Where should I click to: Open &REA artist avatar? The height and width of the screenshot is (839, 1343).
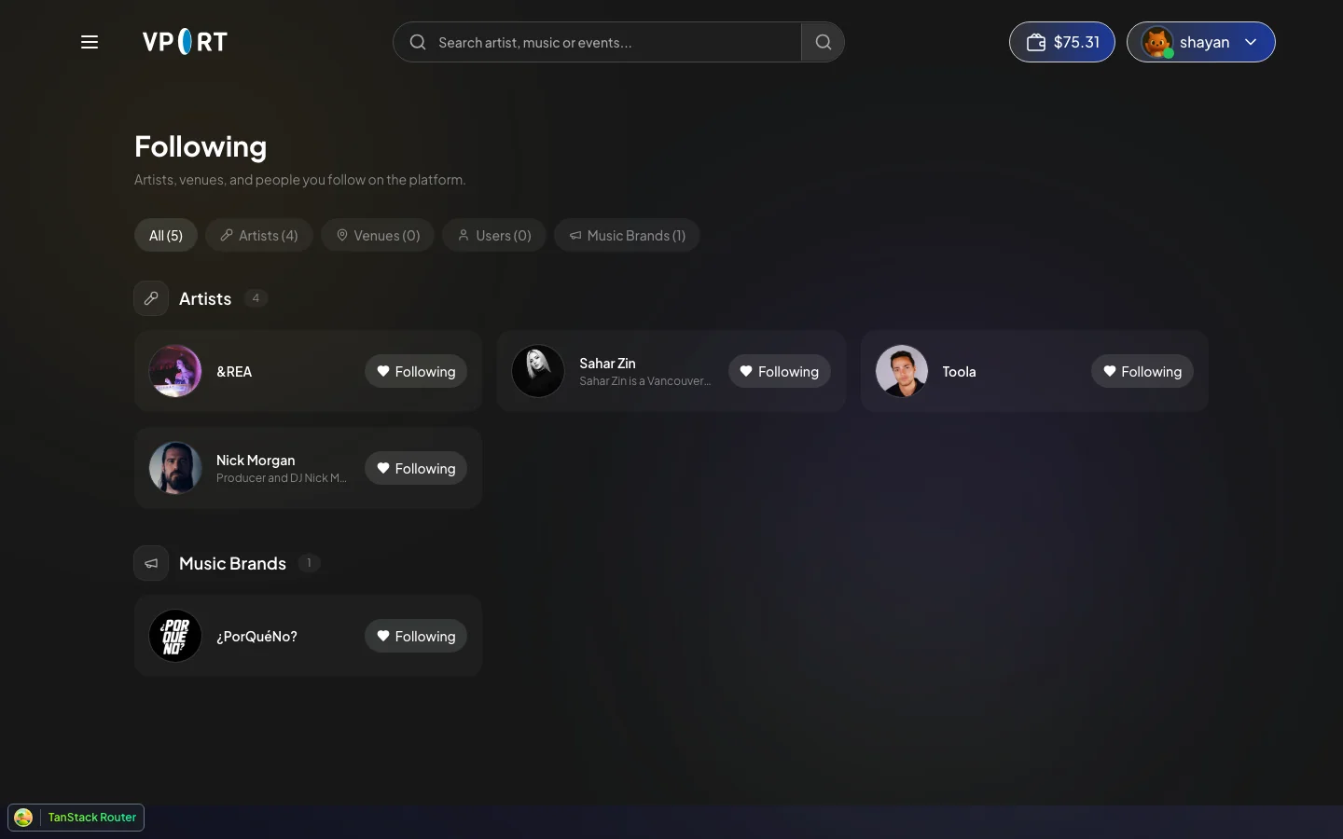175,371
